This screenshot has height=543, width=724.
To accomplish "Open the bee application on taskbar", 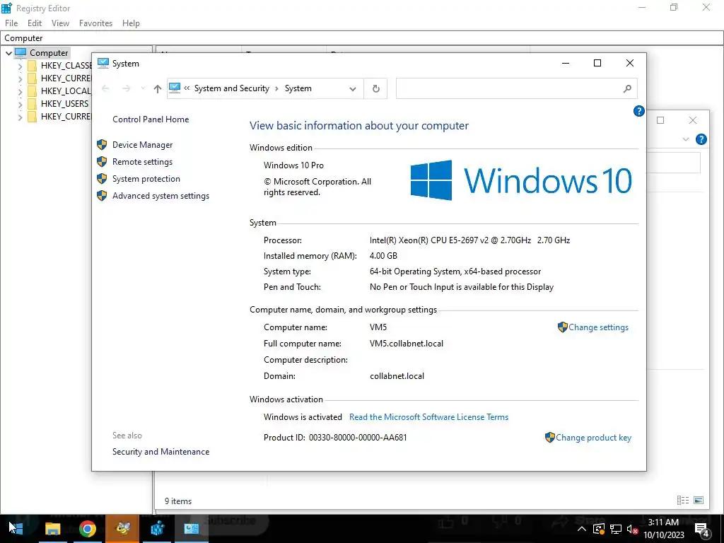I will point(122,528).
